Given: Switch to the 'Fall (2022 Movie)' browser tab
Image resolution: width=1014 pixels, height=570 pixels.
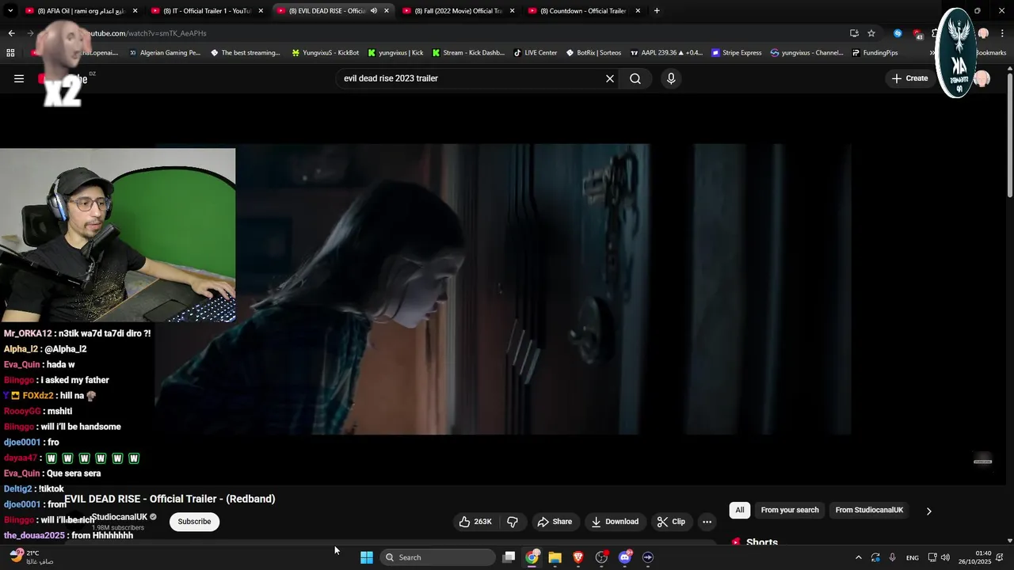Looking at the screenshot, I should (458, 11).
